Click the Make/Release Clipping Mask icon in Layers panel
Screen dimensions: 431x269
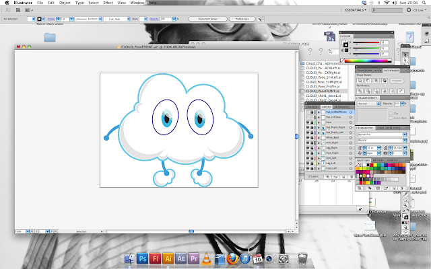coord(328,177)
